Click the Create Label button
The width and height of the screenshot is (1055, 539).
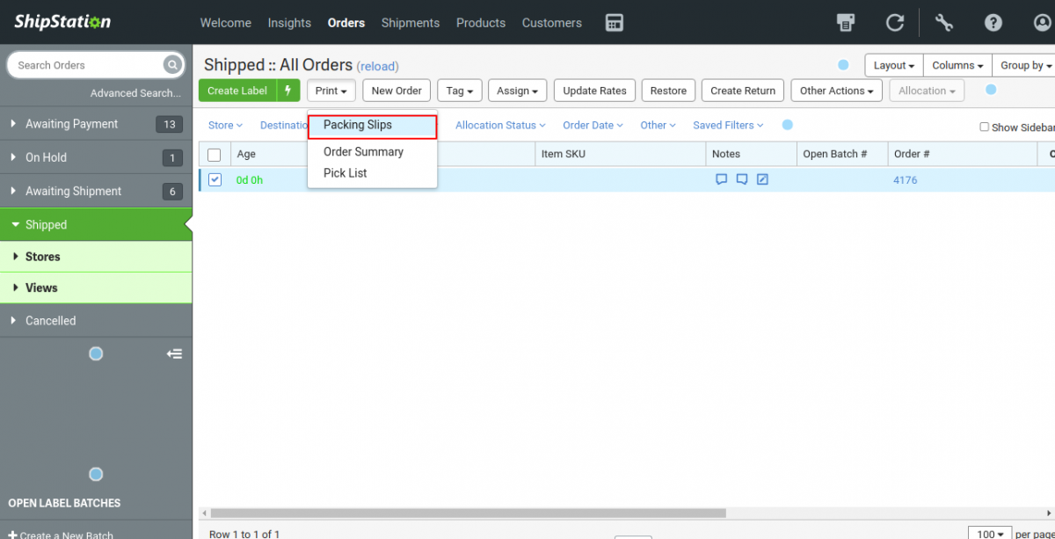[x=237, y=91]
